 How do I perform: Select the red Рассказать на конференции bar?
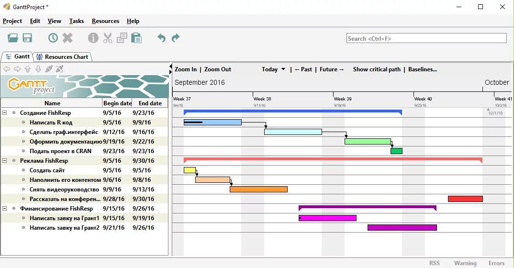(x=465, y=199)
